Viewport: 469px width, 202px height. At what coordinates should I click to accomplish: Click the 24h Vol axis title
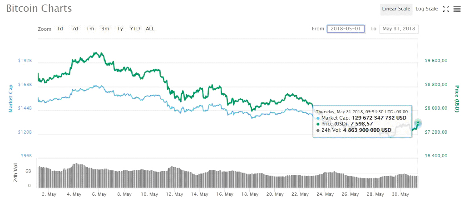click(x=16, y=173)
